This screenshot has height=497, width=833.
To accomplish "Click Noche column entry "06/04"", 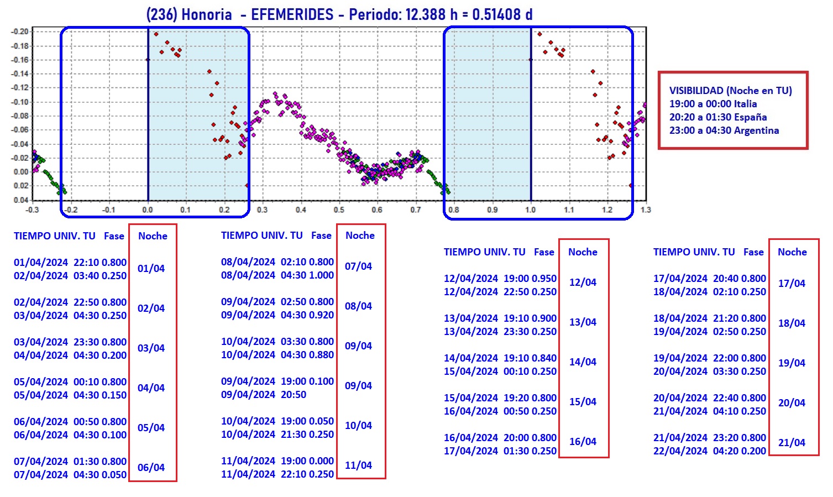I will [x=151, y=467].
